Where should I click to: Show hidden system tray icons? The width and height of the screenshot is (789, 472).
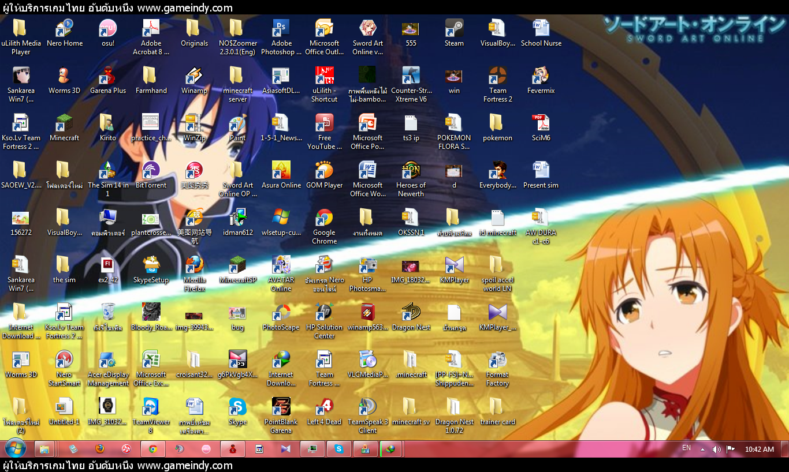(x=703, y=449)
